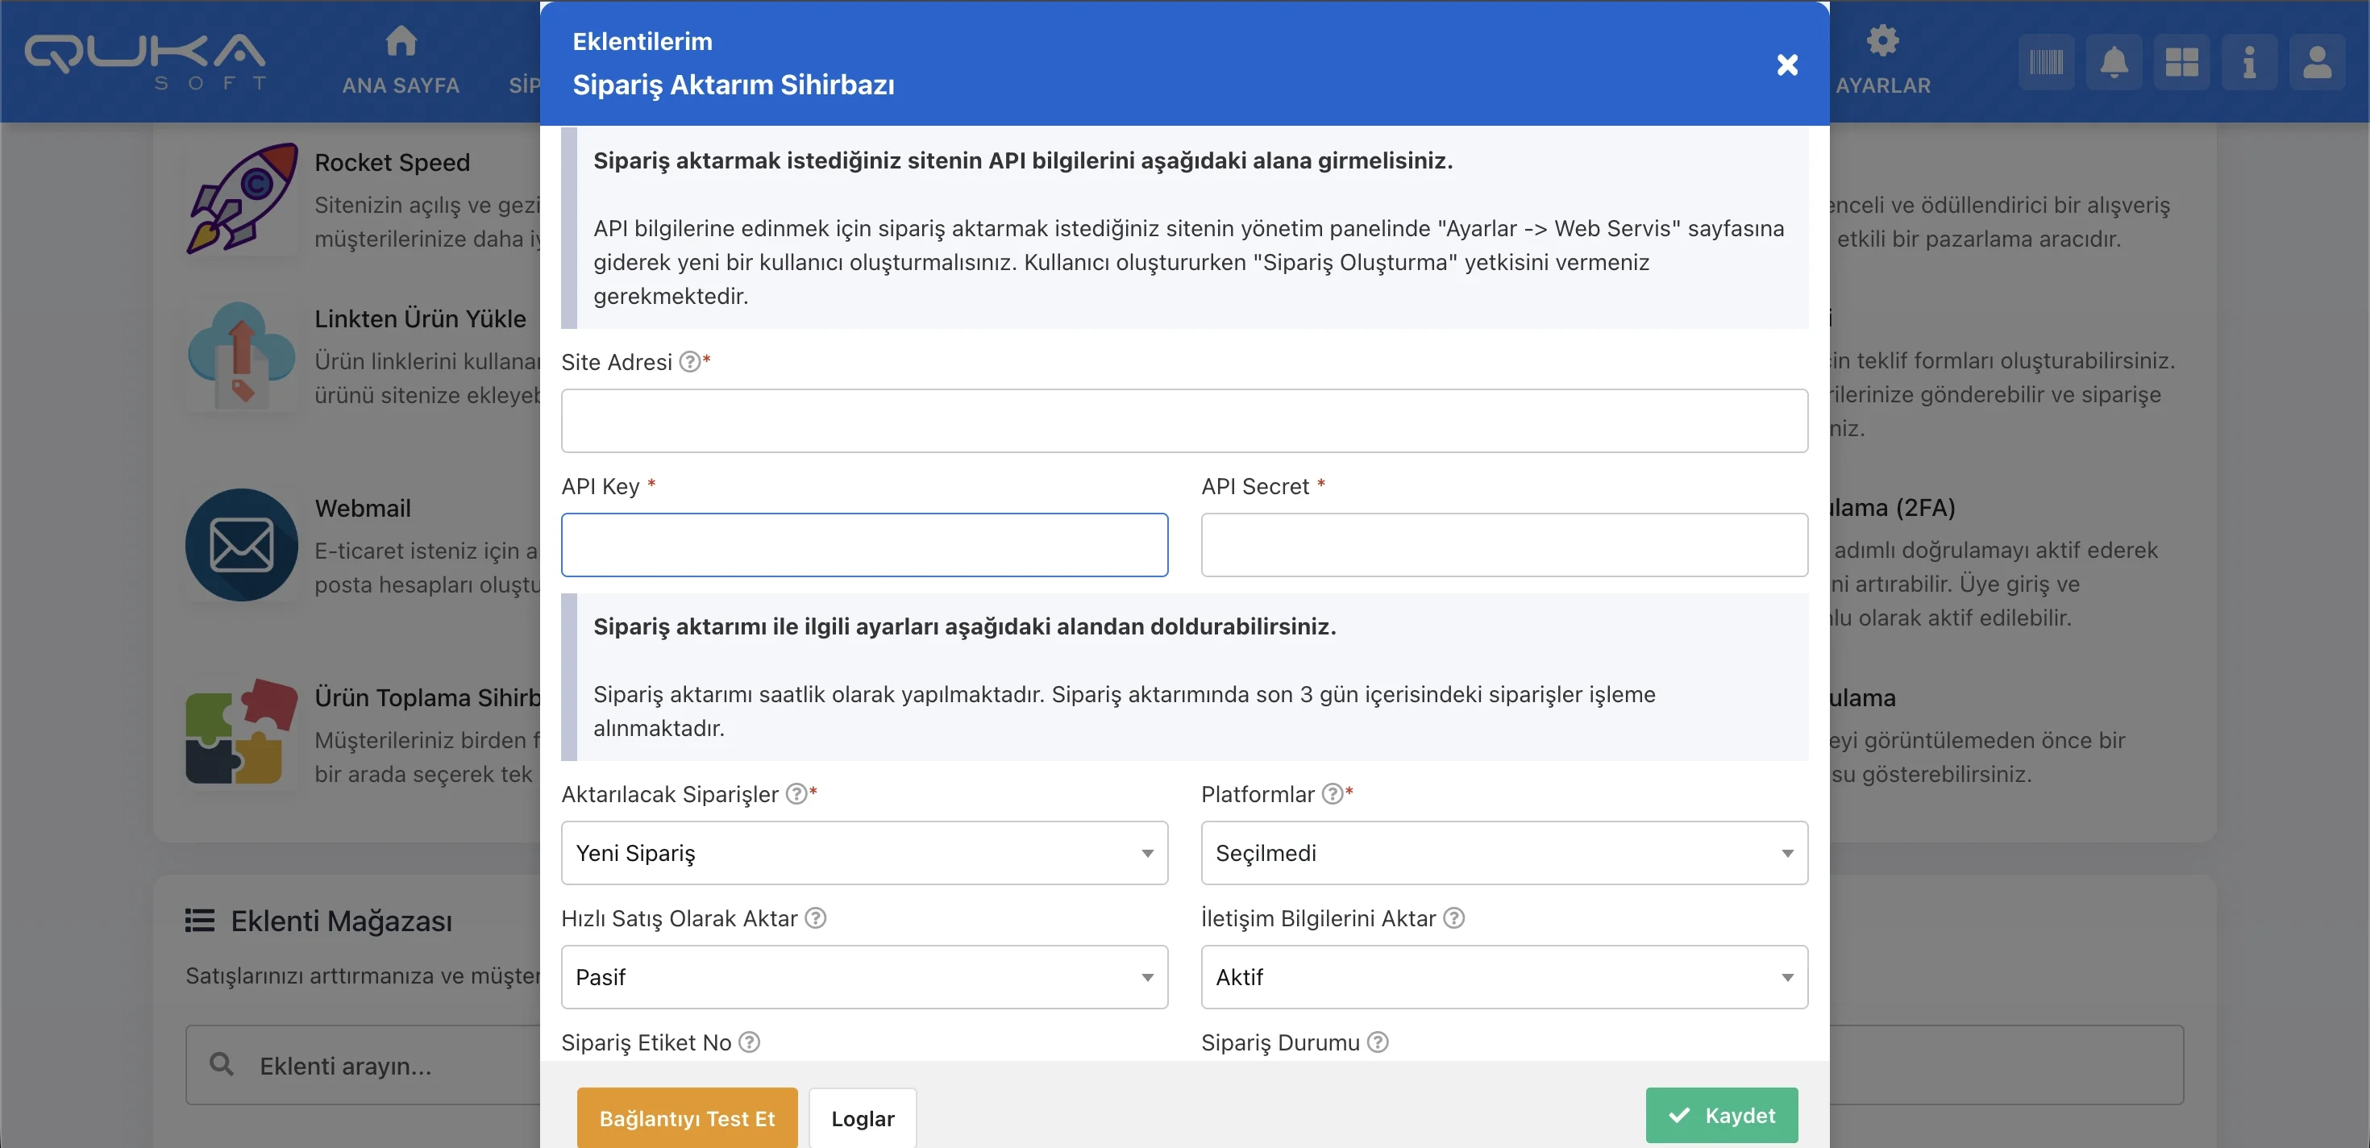Open the Aktarılacak Siparişler dropdown

[864, 853]
